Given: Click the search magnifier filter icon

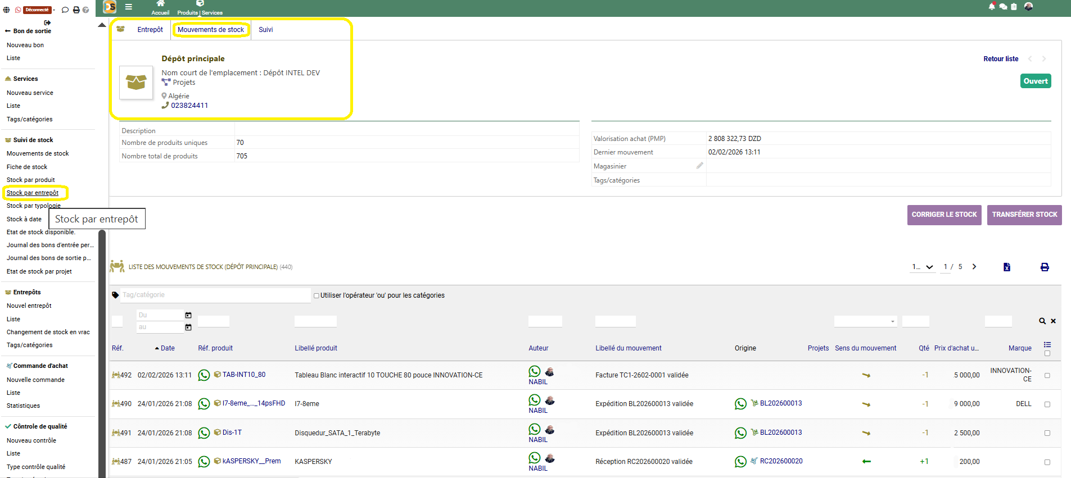Looking at the screenshot, I should coord(1042,321).
